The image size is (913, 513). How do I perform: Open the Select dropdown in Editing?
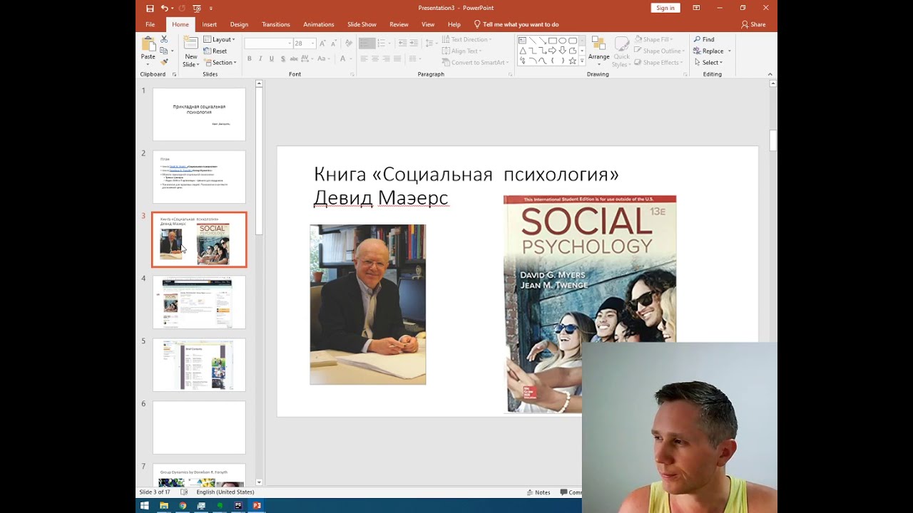pos(708,62)
